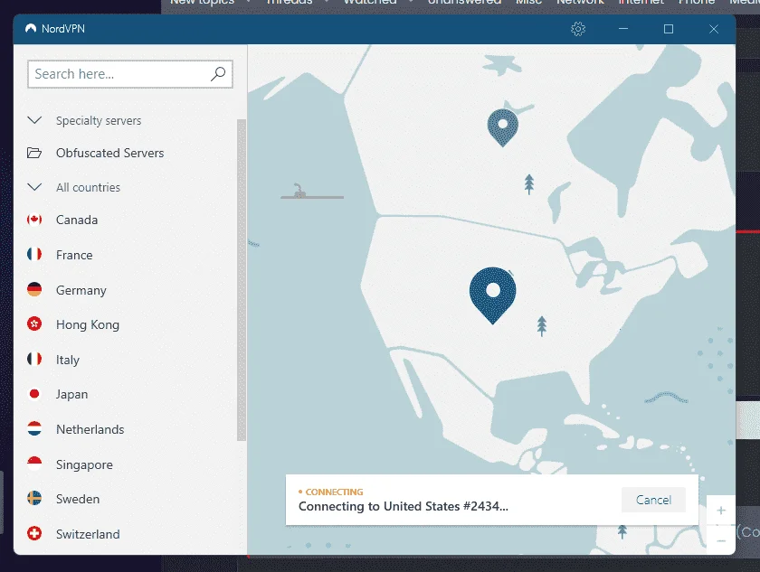
Task: Select Switzerland entry
Action: click(88, 534)
